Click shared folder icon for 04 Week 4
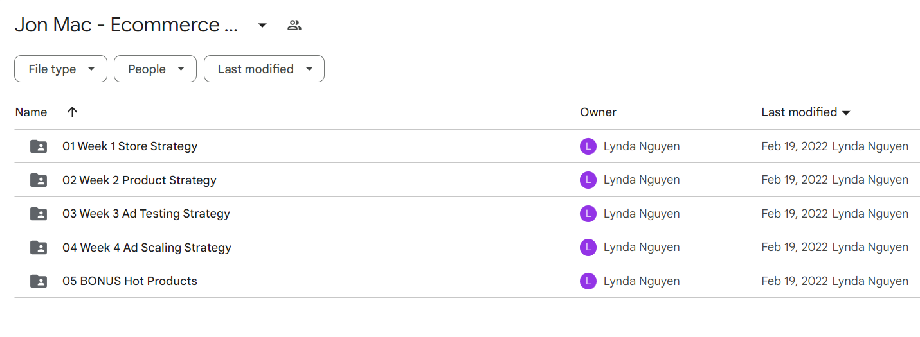 coord(39,248)
